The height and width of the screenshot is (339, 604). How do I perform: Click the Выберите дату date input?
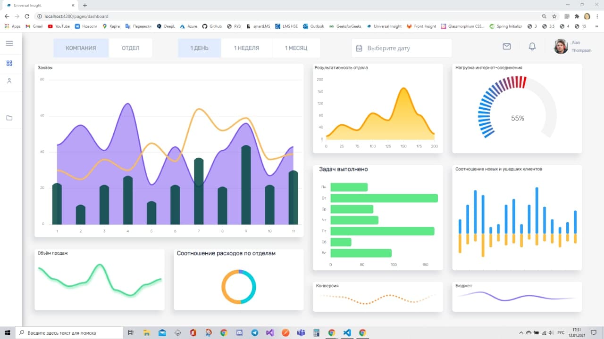point(401,48)
